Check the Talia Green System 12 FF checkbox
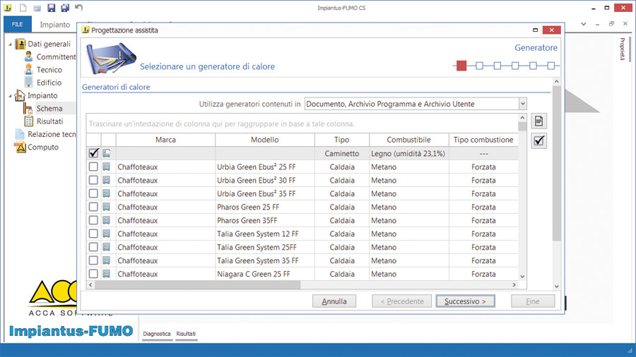Image resolution: width=636 pixels, height=357 pixels. click(93, 233)
